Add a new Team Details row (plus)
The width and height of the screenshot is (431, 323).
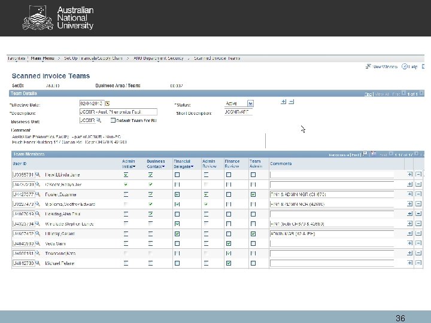tap(284, 102)
